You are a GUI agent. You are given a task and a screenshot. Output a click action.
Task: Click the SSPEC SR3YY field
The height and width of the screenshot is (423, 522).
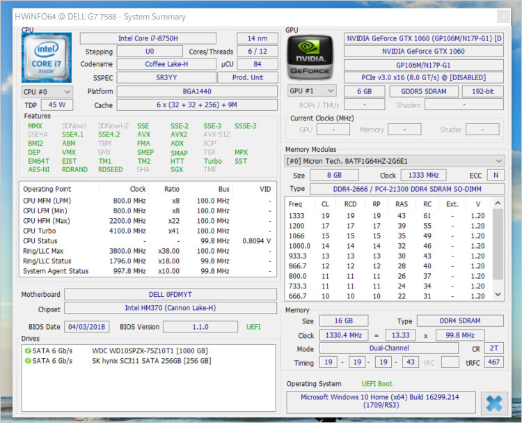pos(166,77)
